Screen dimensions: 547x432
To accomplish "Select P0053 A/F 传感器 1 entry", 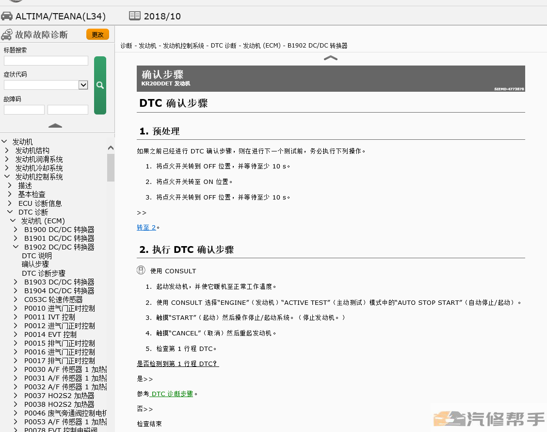I will (x=65, y=421).
